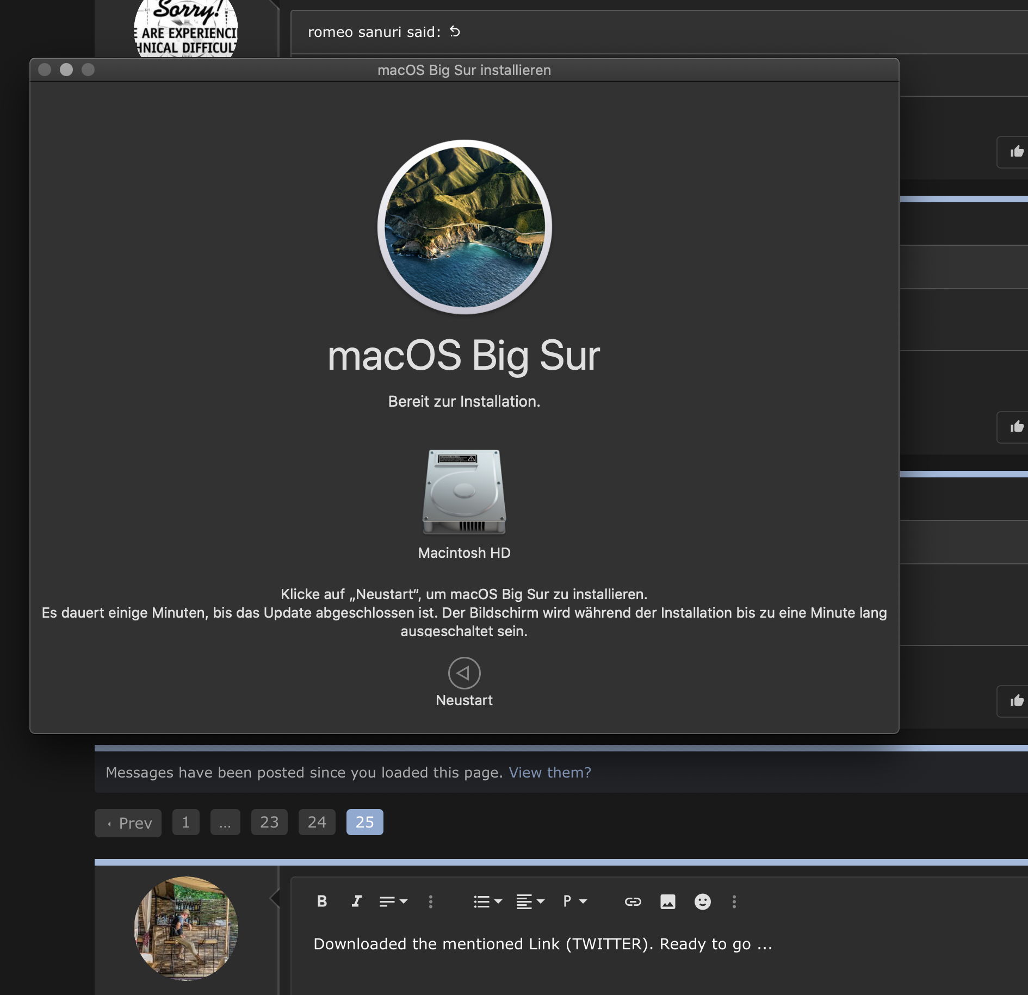Open the bullet list dropdown in the editor
The height and width of the screenshot is (995, 1028).
[487, 901]
